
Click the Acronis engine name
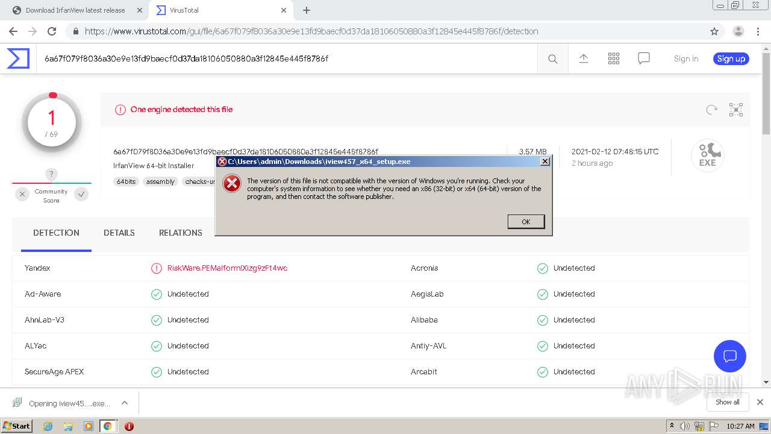pyautogui.click(x=425, y=268)
